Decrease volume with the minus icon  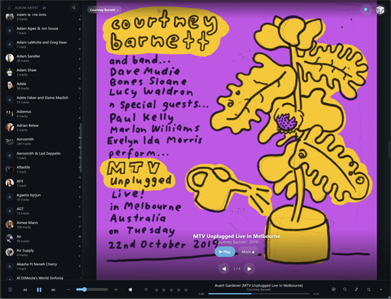point(68,289)
